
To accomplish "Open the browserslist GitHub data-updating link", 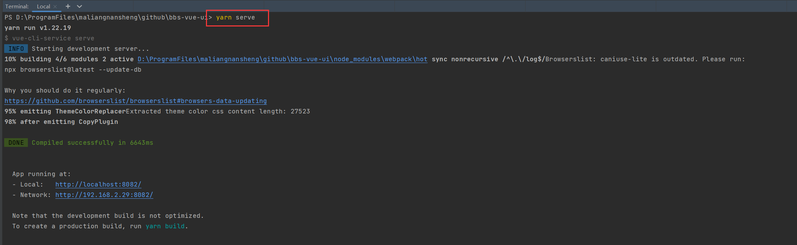I will [136, 101].
